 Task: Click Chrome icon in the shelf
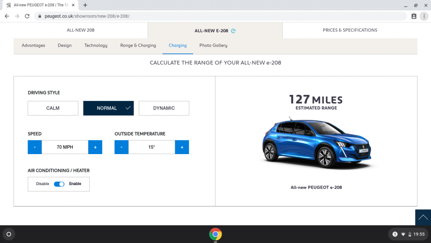pos(215,234)
